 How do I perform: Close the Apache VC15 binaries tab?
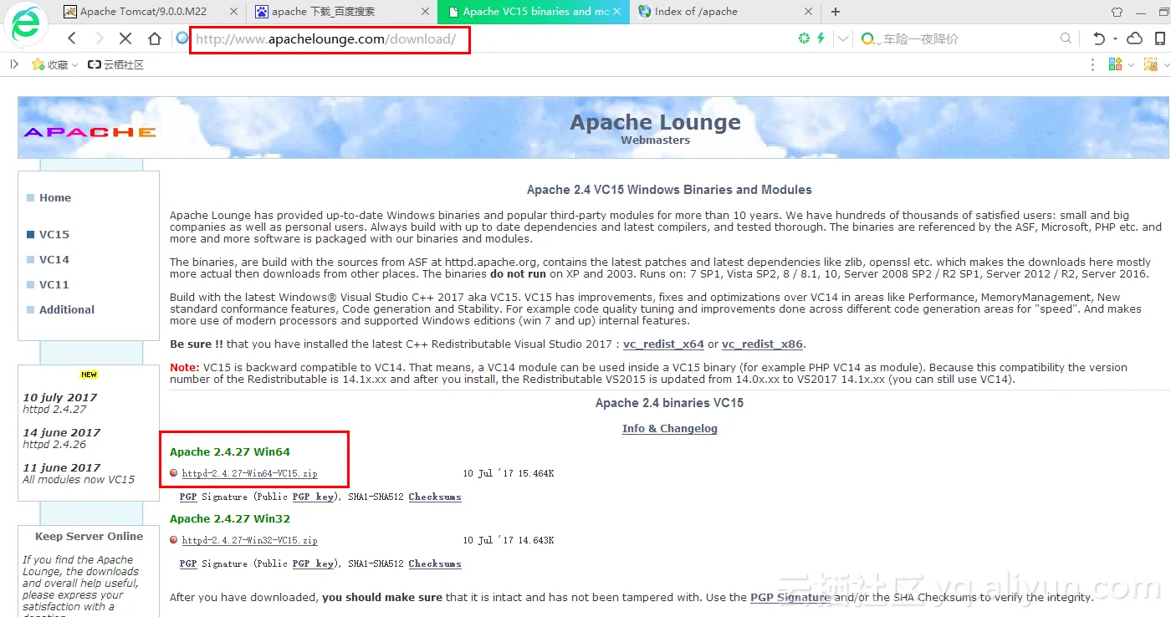click(618, 12)
